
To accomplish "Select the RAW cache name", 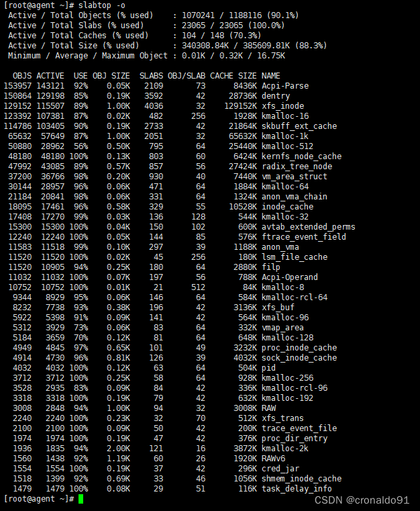I will [268, 409].
